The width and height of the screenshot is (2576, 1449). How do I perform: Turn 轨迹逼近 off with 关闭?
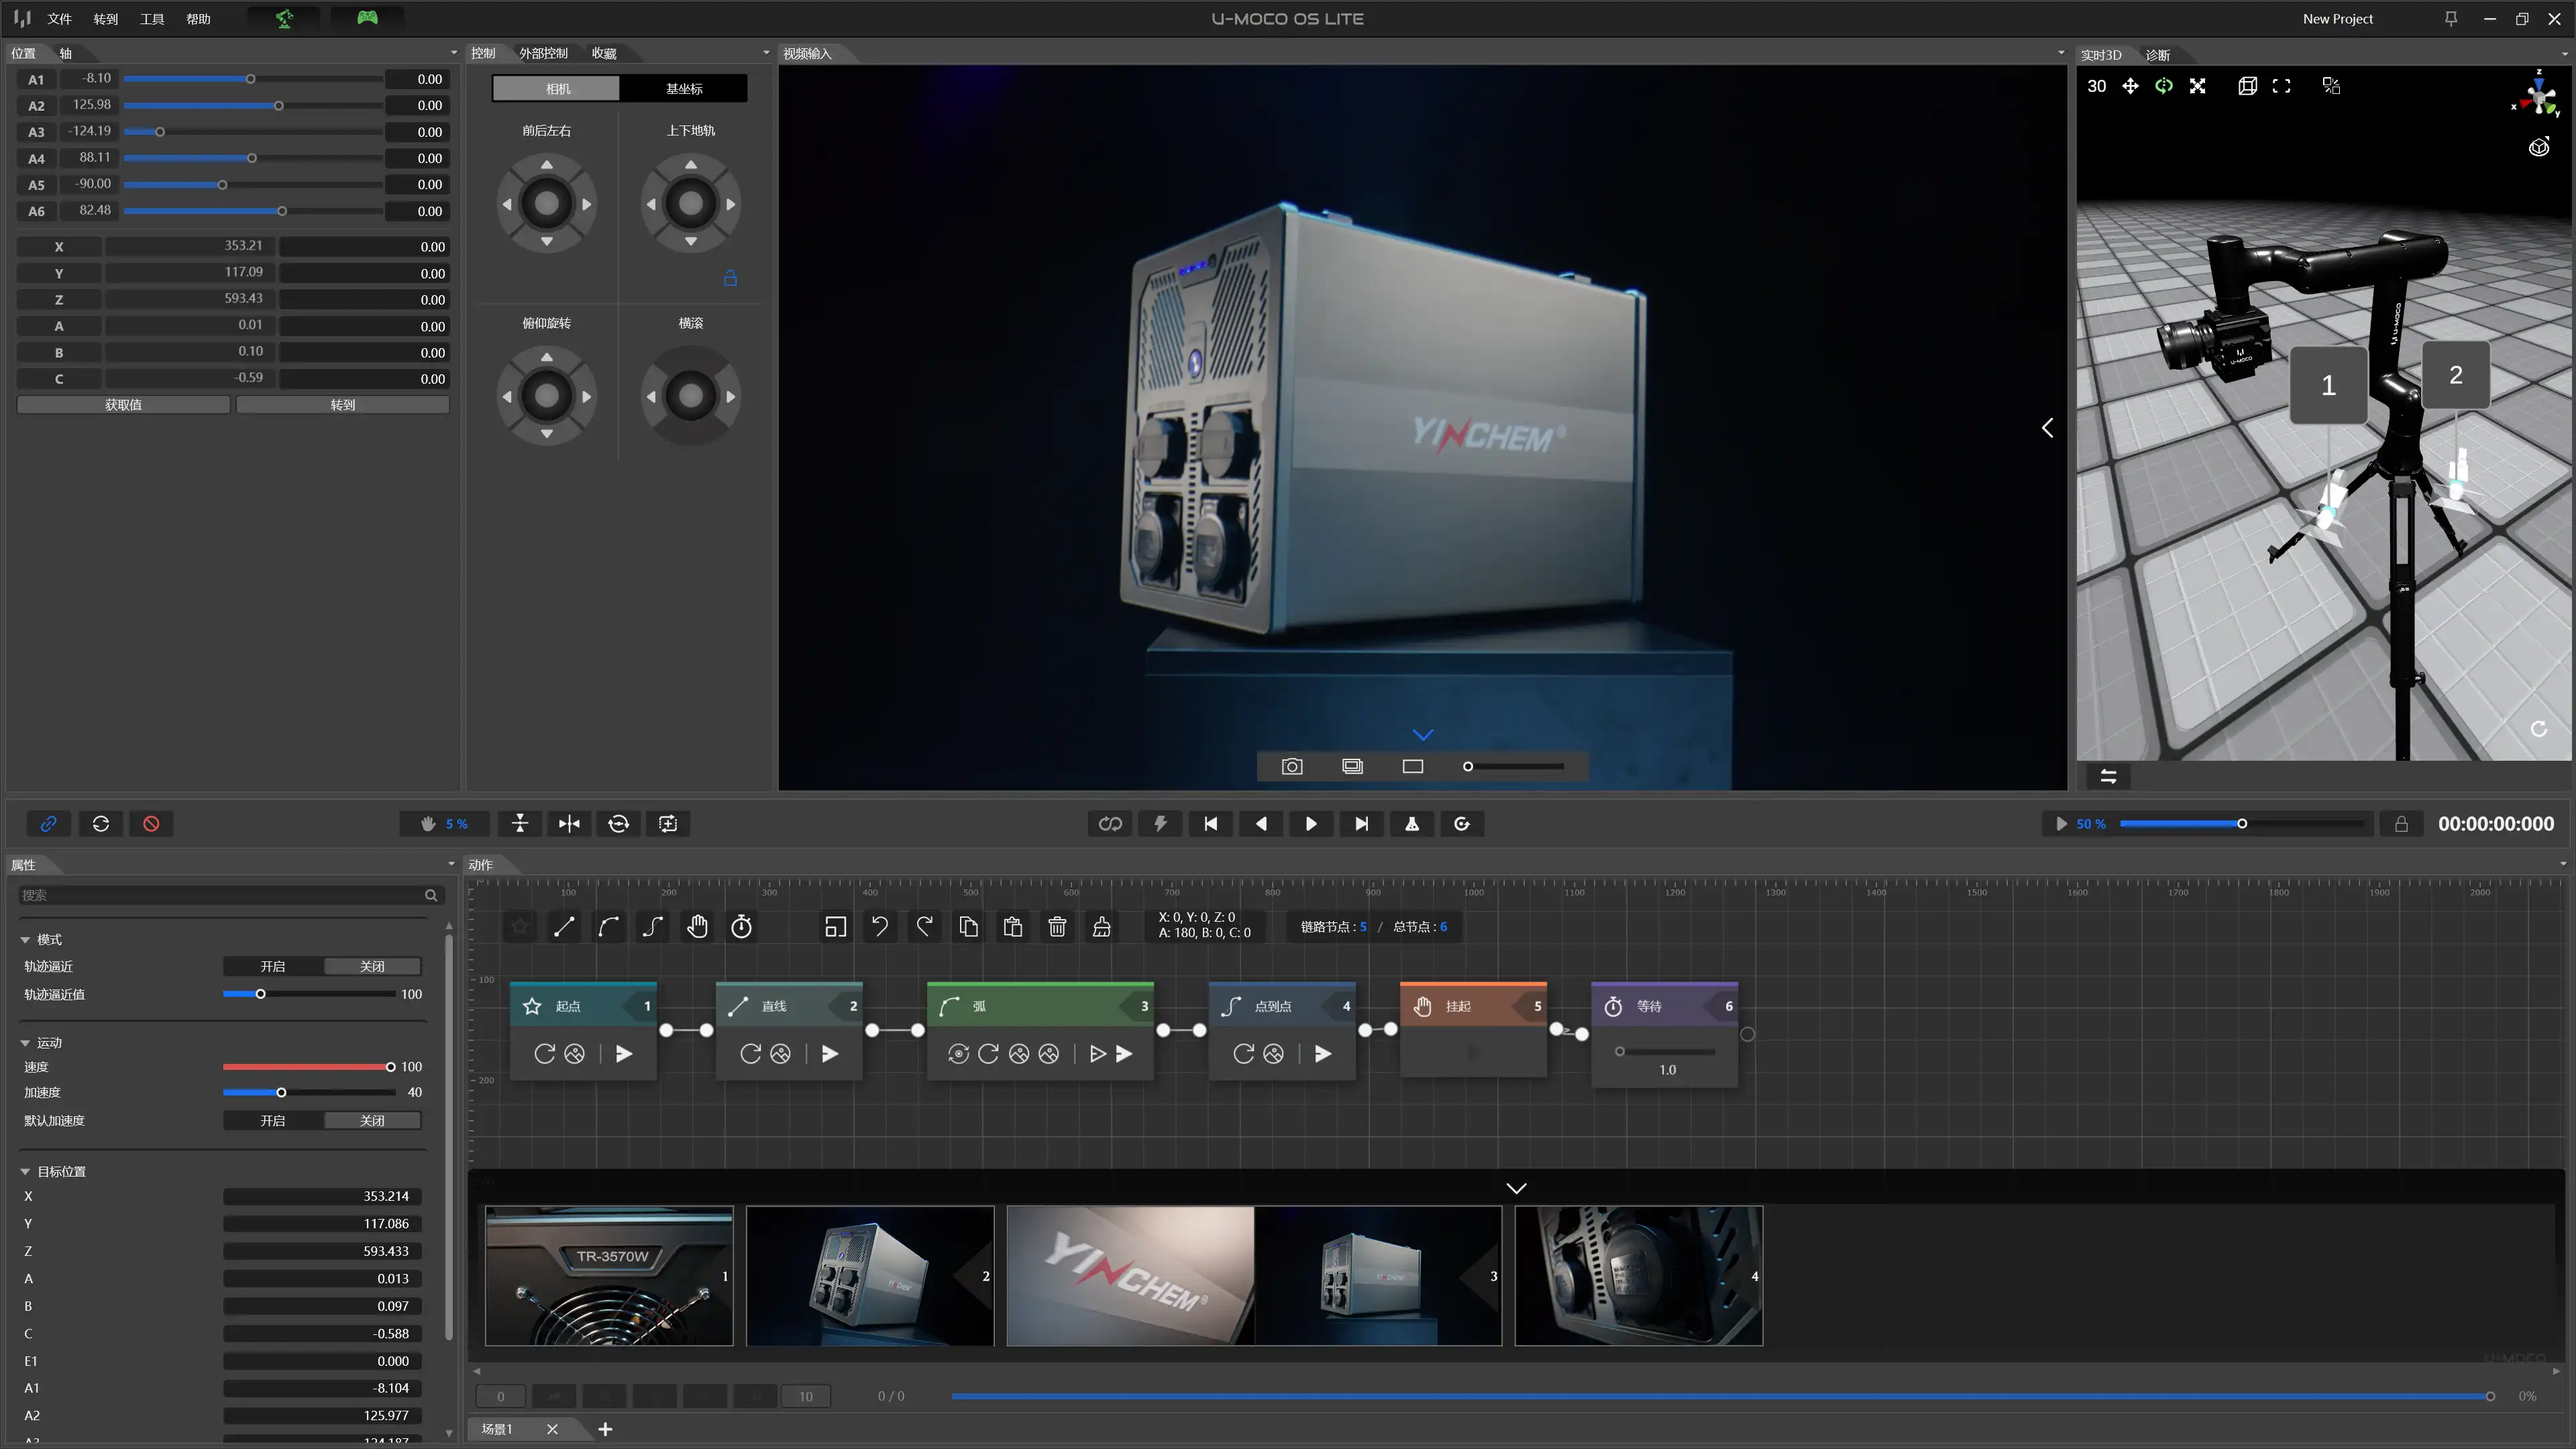pos(372,967)
